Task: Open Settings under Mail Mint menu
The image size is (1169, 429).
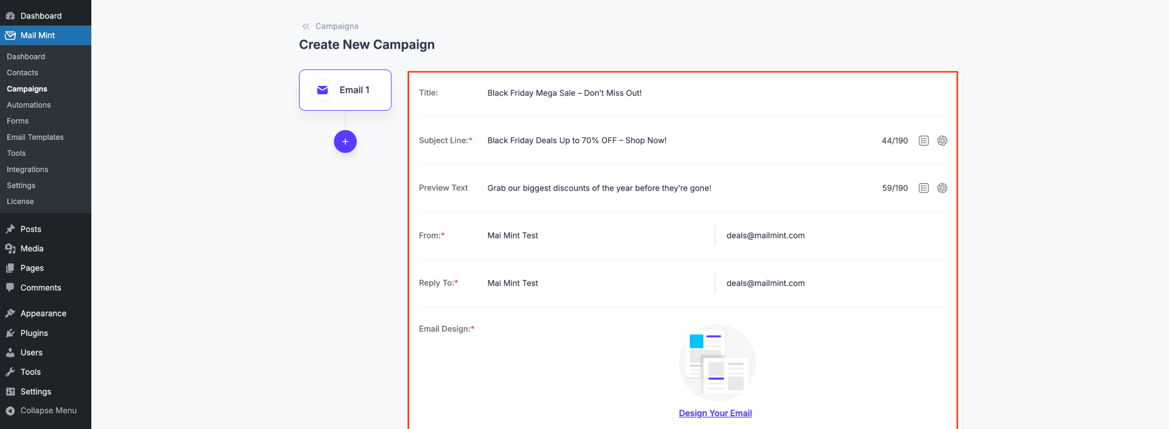Action: 21,186
